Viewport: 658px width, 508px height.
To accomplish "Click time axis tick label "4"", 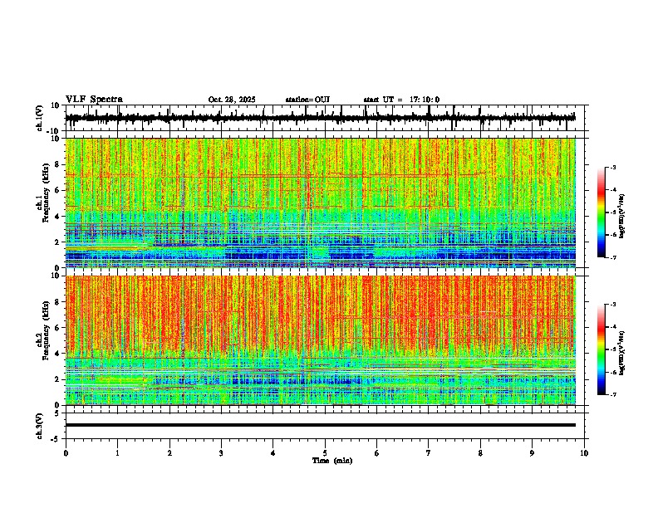I will pyautogui.click(x=273, y=453).
